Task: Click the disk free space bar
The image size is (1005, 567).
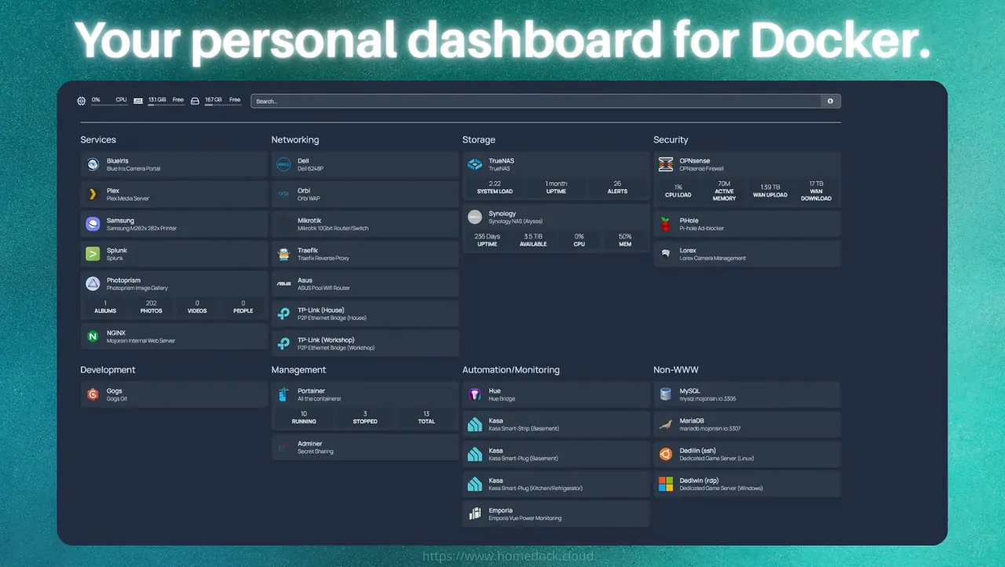Action: tap(223, 105)
